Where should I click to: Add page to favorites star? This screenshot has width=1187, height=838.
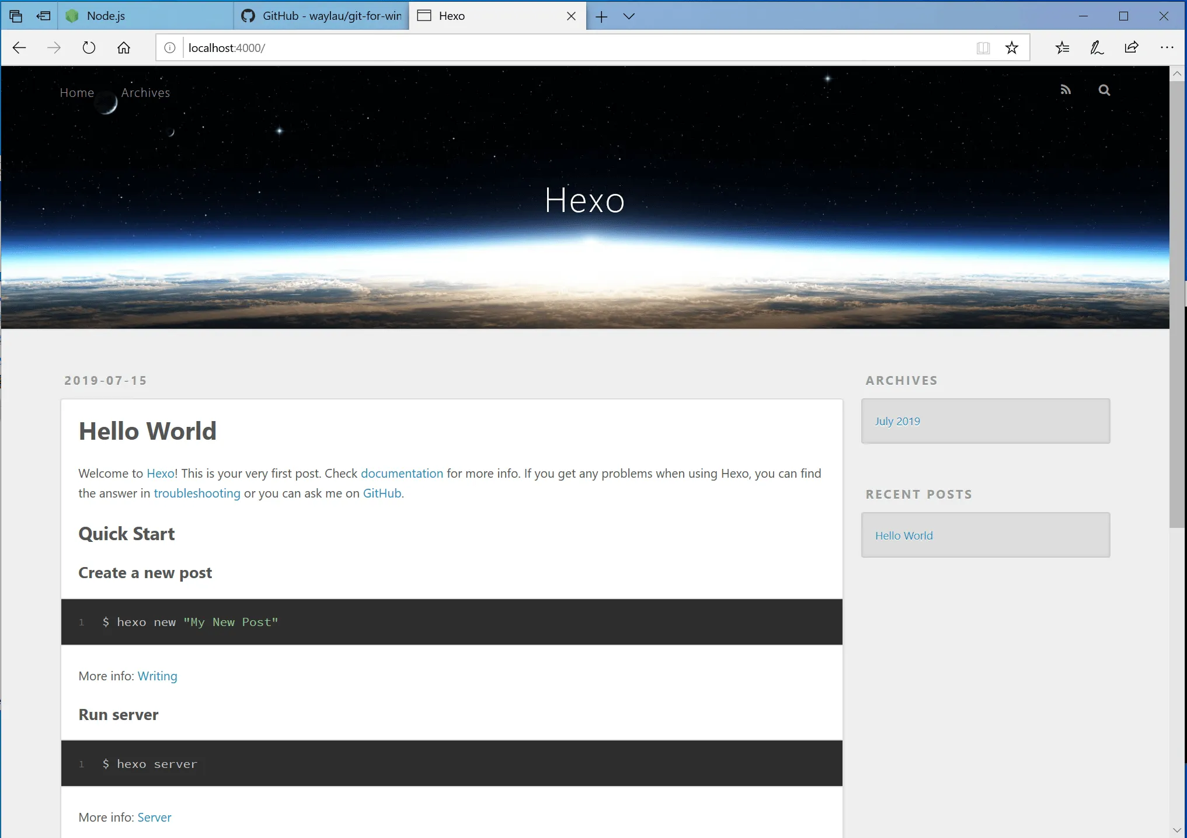coord(1012,48)
